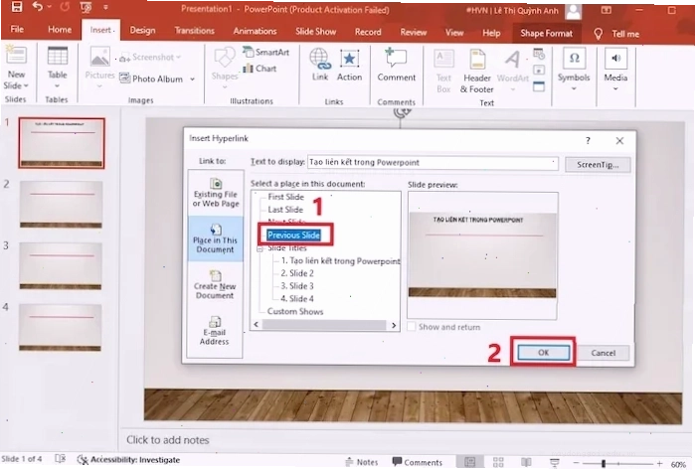
Task: Select slide 2 thumbnail
Action: pos(62,205)
